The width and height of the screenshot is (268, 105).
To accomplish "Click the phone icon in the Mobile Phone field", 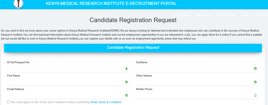I will [255, 95].
